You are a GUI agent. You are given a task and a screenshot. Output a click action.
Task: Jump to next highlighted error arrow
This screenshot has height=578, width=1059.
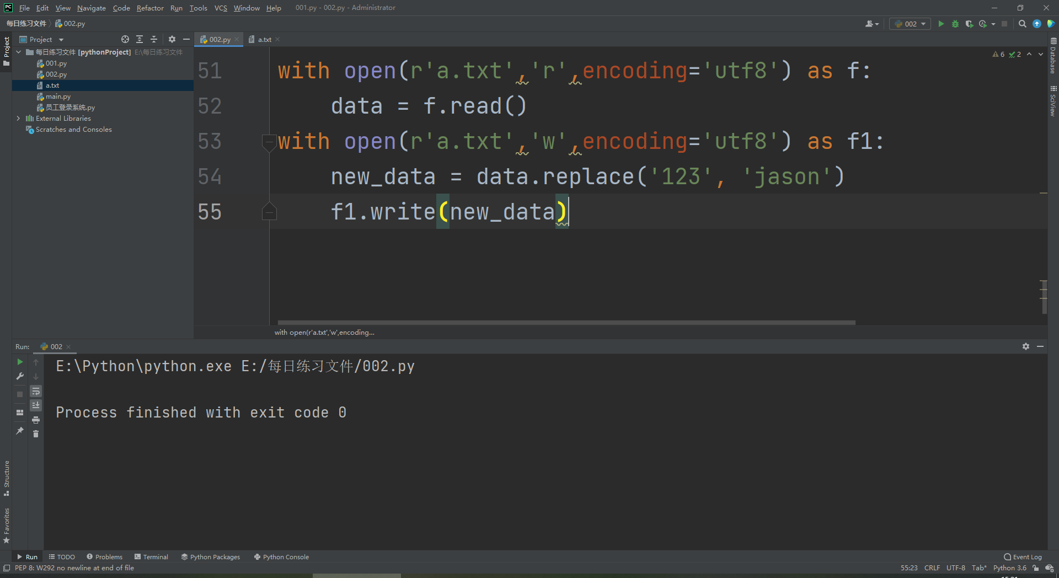(x=1041, y=54)
